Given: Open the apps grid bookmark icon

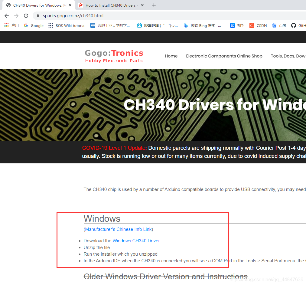Looking at the screenshot, I should [x=6, y=25].
